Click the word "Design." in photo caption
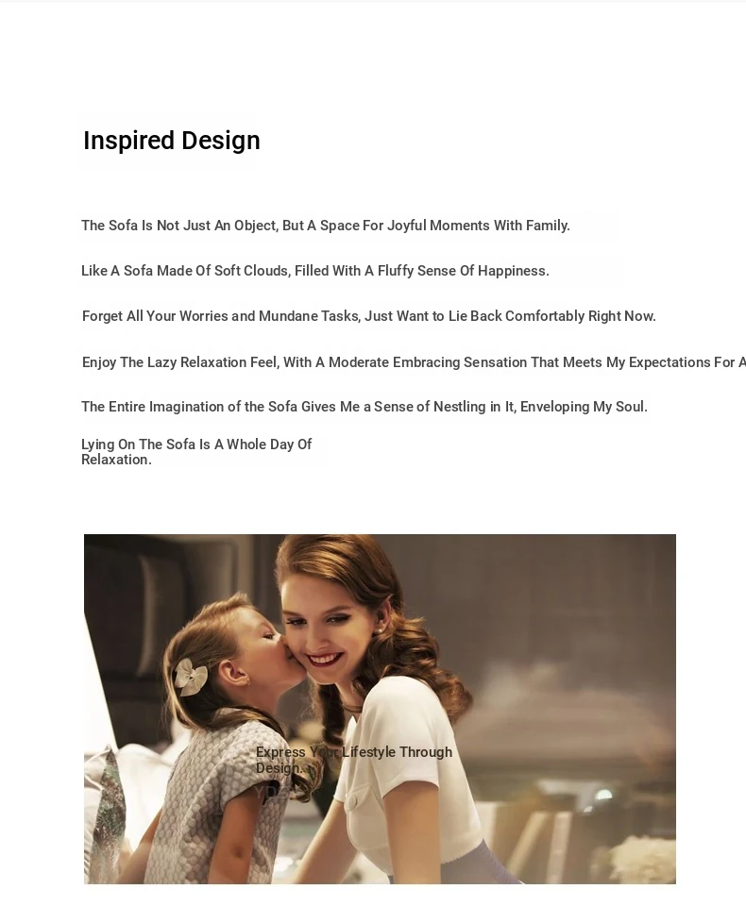The height and width of the screenshot is (906, 746). (279, 768)
